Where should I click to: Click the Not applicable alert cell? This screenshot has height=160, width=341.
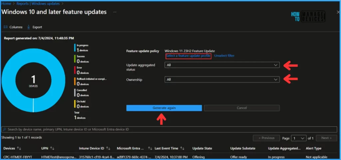coord(316,157)
